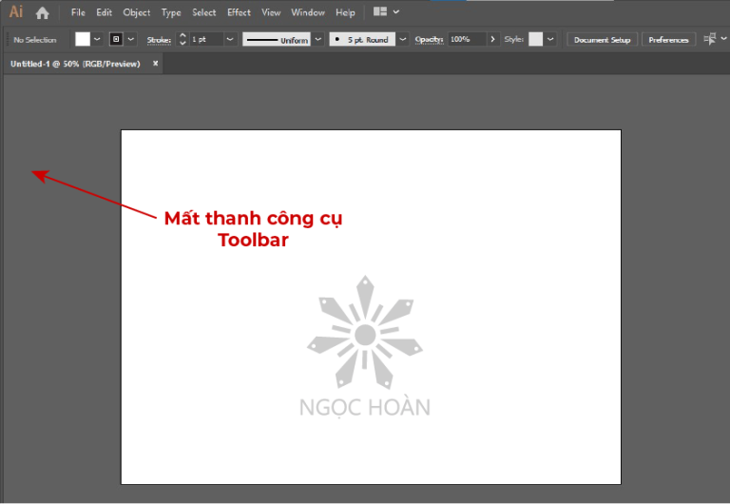Adjust stroke weight with stepper arrows
Screen dimensions: 730x504
pos(182,39)
